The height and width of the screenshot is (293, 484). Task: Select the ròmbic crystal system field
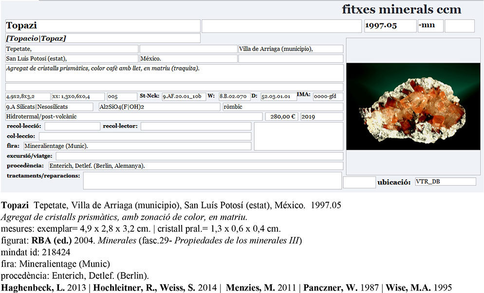coord(282,107)
